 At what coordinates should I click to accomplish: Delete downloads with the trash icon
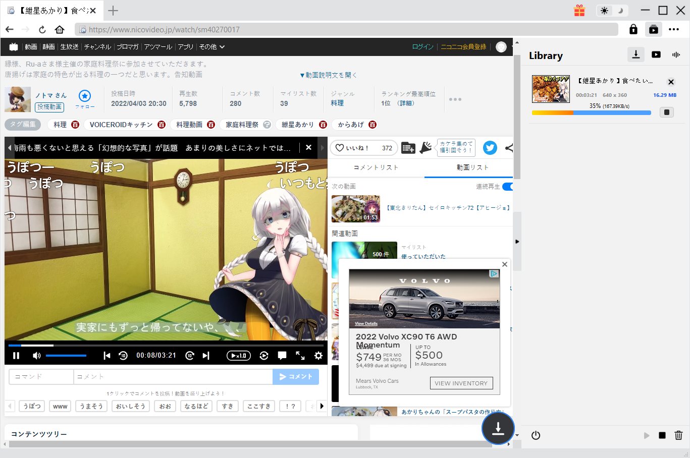pyautogui.click(x=678, y=435)
